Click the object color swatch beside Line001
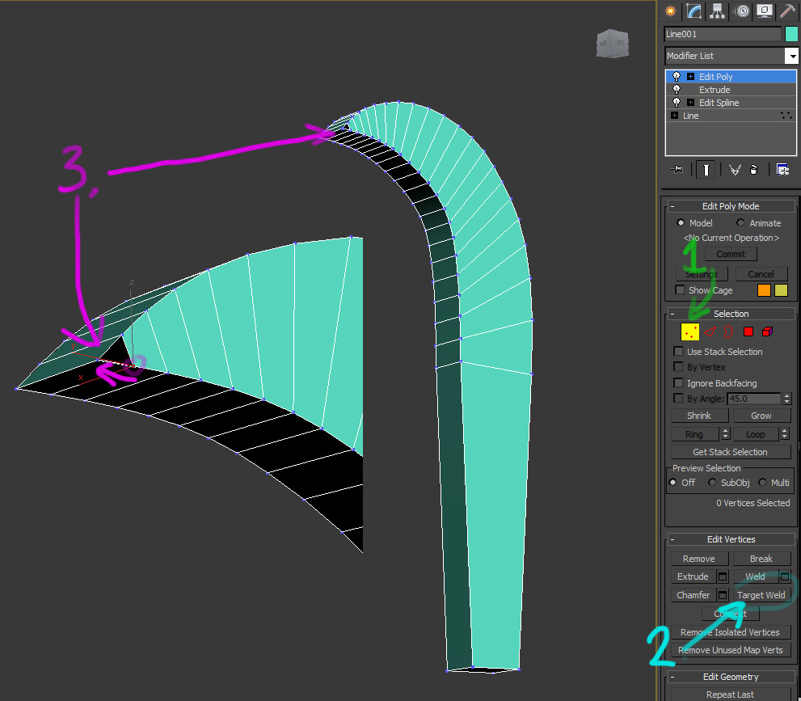Image resolution: width=801 pixels, height=701 pixels. [x=791, y=34]
